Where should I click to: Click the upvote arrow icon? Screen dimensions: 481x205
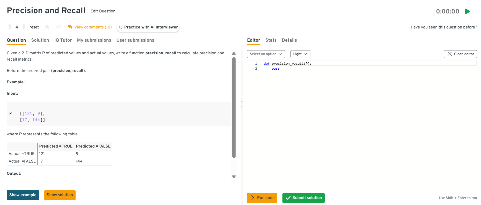click(10, 27)
